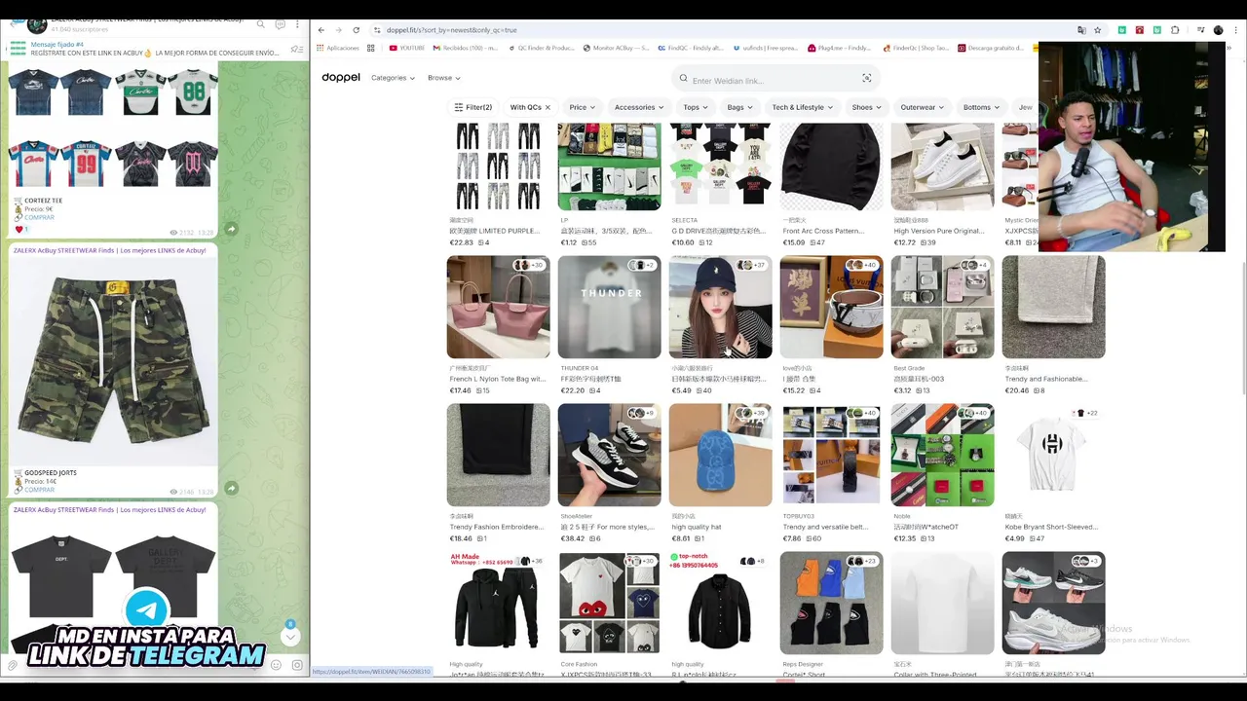Open the THUNDER white t-shirt thumbnail
Screen dimensions: 1247x701
click(609, 307)
